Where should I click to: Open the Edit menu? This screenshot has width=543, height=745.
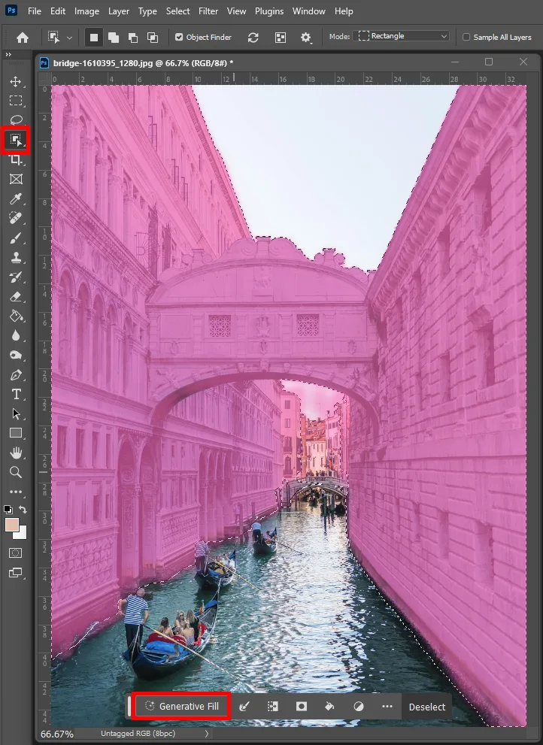coord(58,11)
